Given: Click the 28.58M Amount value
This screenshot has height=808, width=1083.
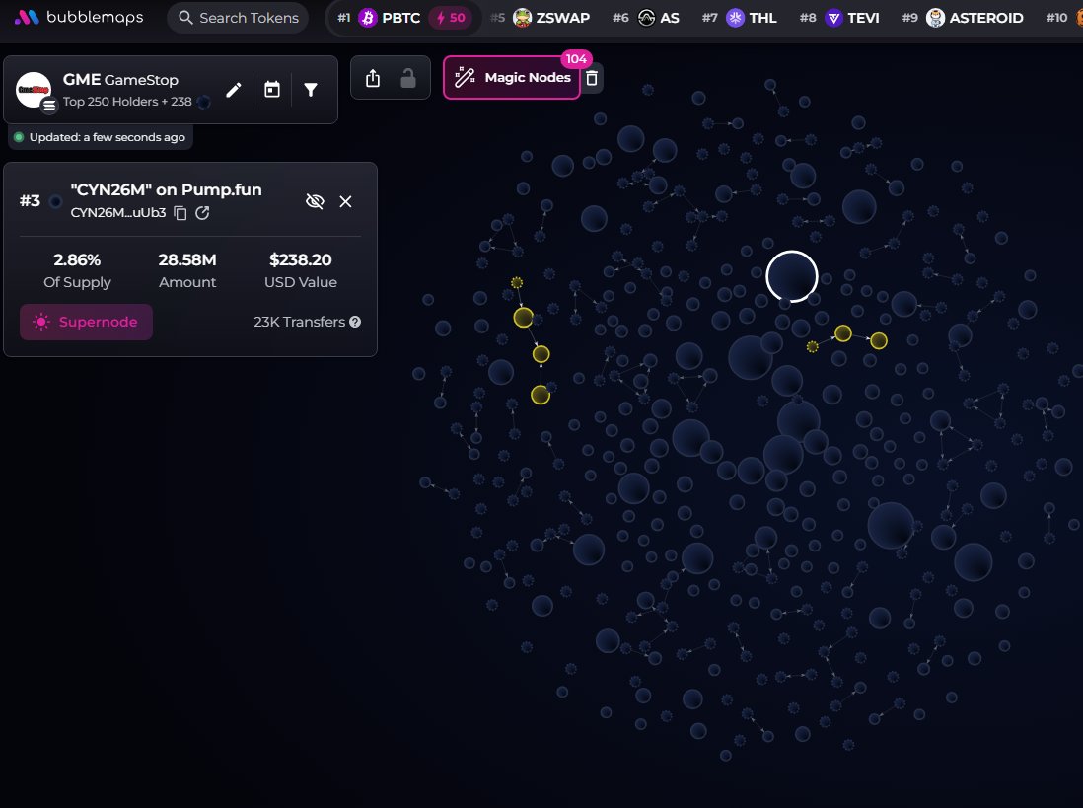Looking at the screenshot, I should (187, 259).
